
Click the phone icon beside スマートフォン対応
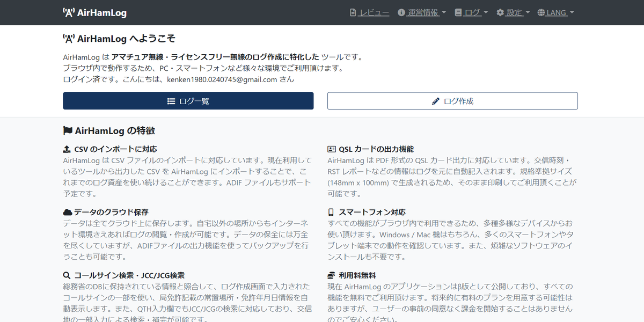[x=331, y=212]
